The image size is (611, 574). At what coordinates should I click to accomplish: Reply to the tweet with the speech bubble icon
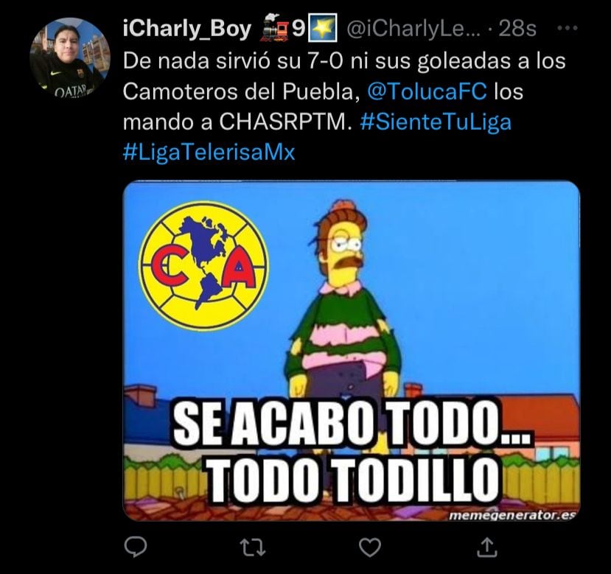(x=135, y=547)
